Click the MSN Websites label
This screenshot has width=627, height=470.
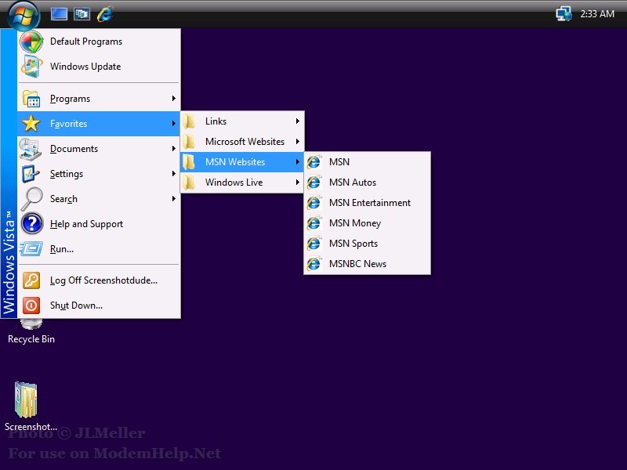click(x=235, y=162)
